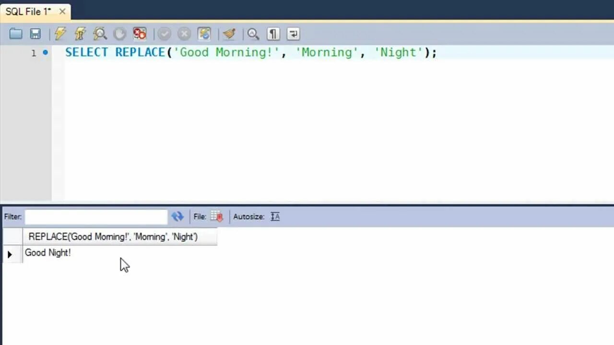Commit transaction checkmark icon
This screenshot has height=345, width=614.
(165, 34)
